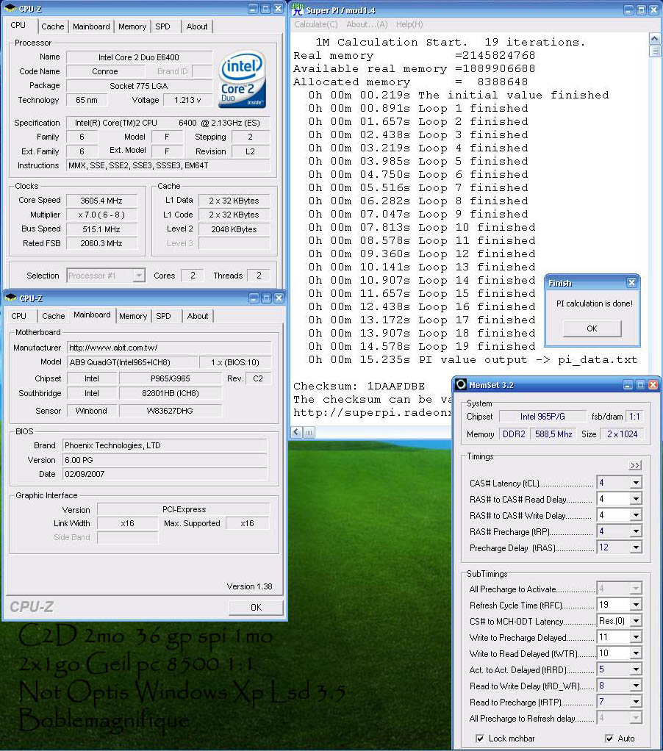
Task: Open the Refresh Cycle Time (tRFC) dropdown
Action: coord(636,605)
